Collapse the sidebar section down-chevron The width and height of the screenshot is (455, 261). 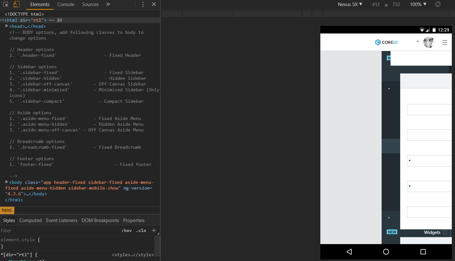[389, 89]
